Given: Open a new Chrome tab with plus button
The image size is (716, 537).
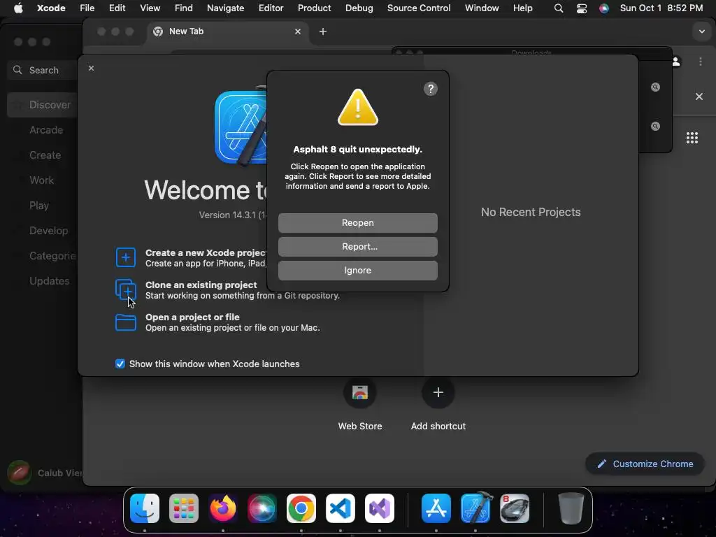Looking at the screenshot, I should coord(323,31).
